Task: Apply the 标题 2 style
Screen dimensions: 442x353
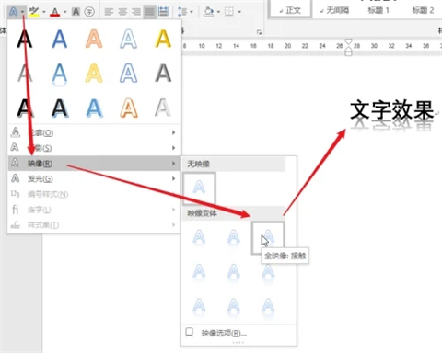Action: pos(423,10)
